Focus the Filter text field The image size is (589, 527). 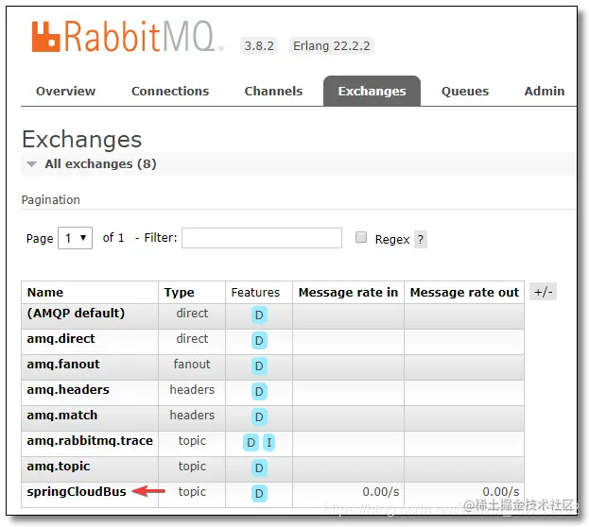pyautogui.click(x=262, y=238)
